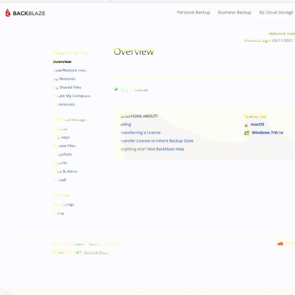Go to Snapshots
The image size is (295, 295).
coord(62,154)
